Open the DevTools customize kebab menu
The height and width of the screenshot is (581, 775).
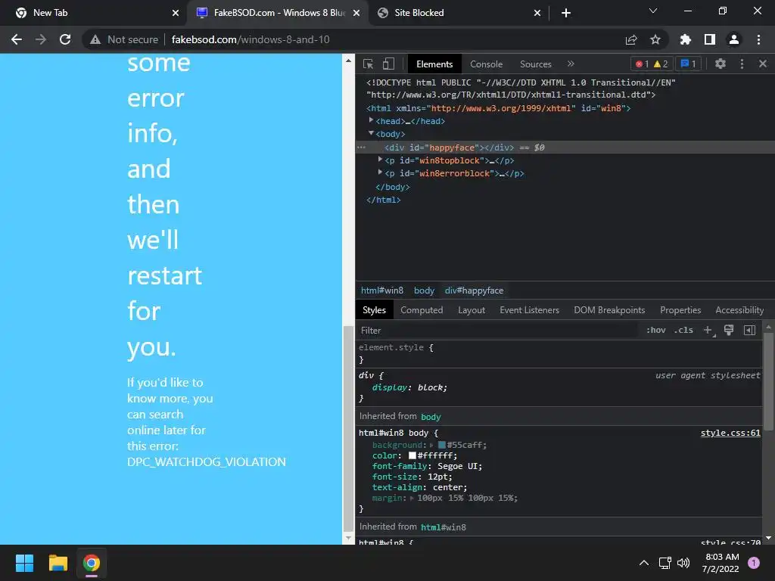pyautogui.click(x=742, y=64)
